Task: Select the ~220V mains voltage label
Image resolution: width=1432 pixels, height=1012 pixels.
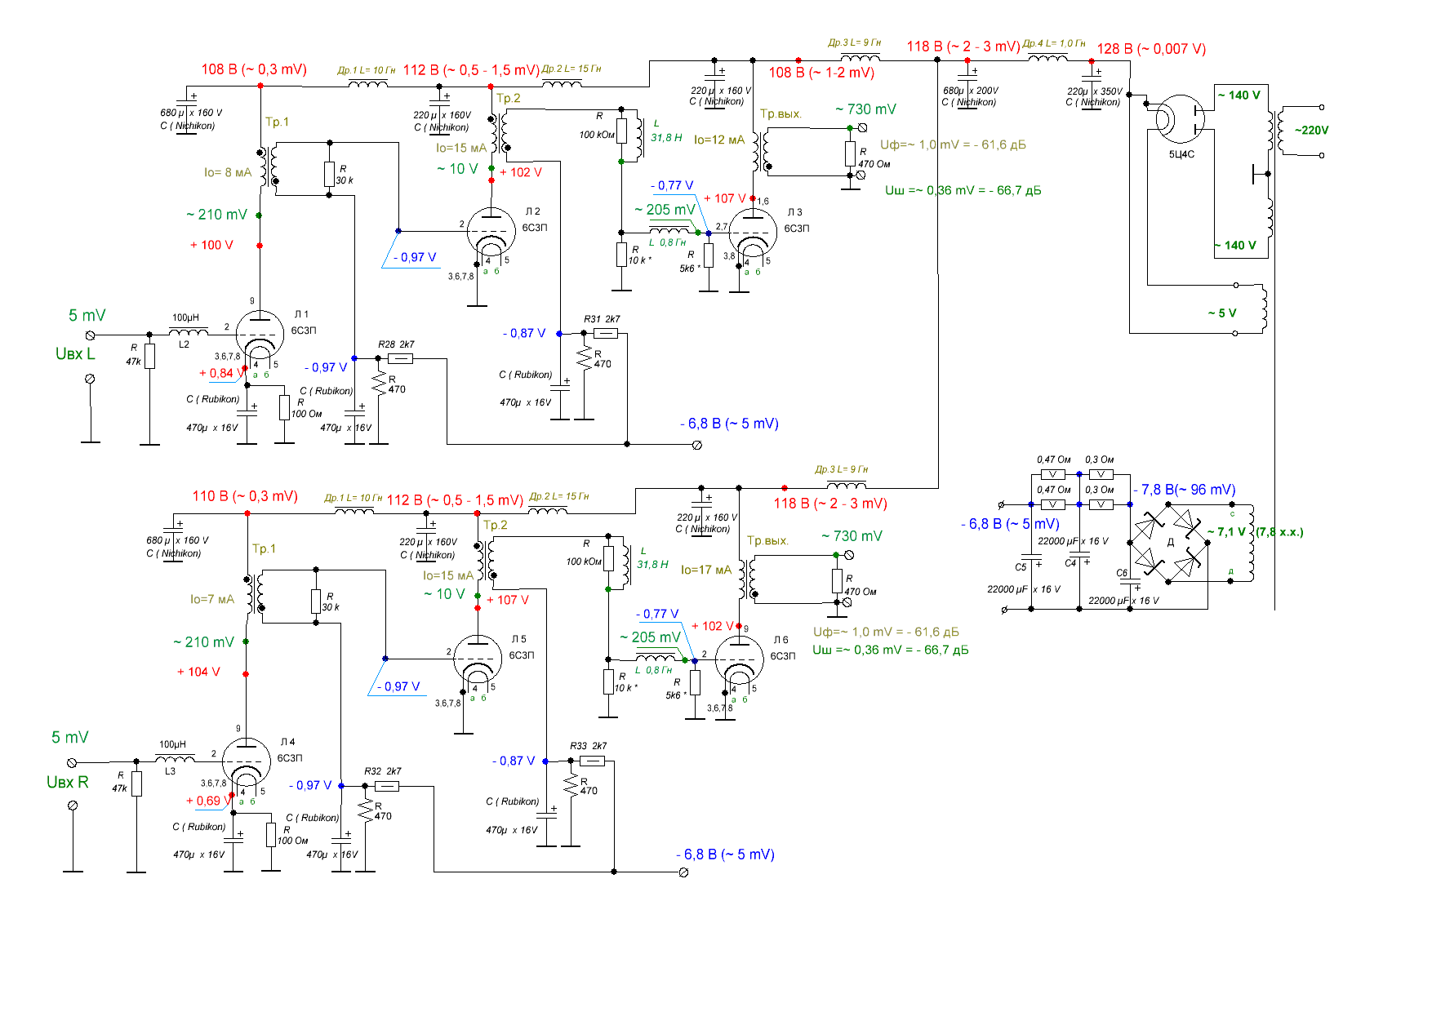Action: pos(1311,130)
